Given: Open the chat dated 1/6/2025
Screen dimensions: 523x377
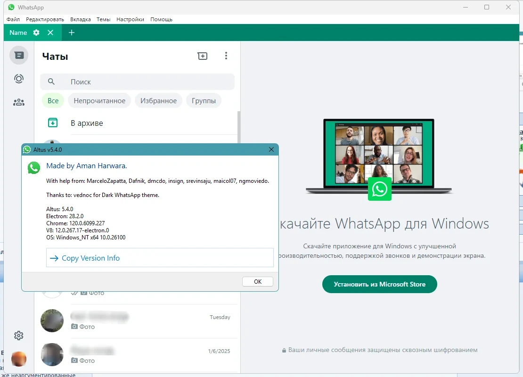Looking at the screenshot, I should pyautogui.click(x=139, y=355).
